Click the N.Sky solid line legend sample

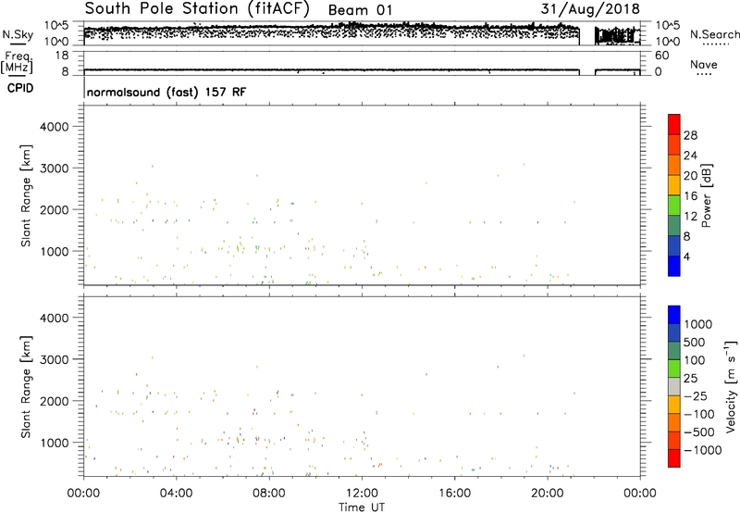(18, 44)
